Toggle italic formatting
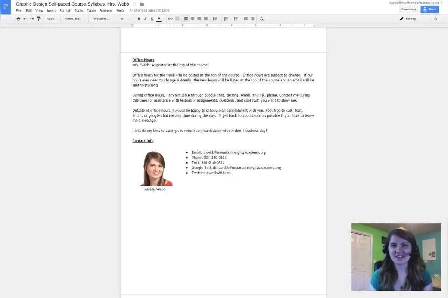Screen dimensions: 448x298 point(145,19)
